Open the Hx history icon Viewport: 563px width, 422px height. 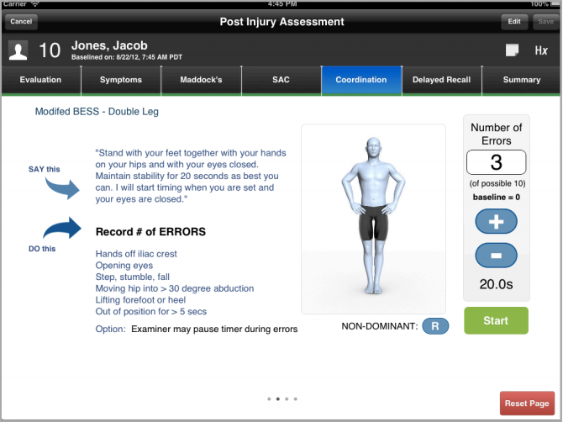(x=541, y=50)
